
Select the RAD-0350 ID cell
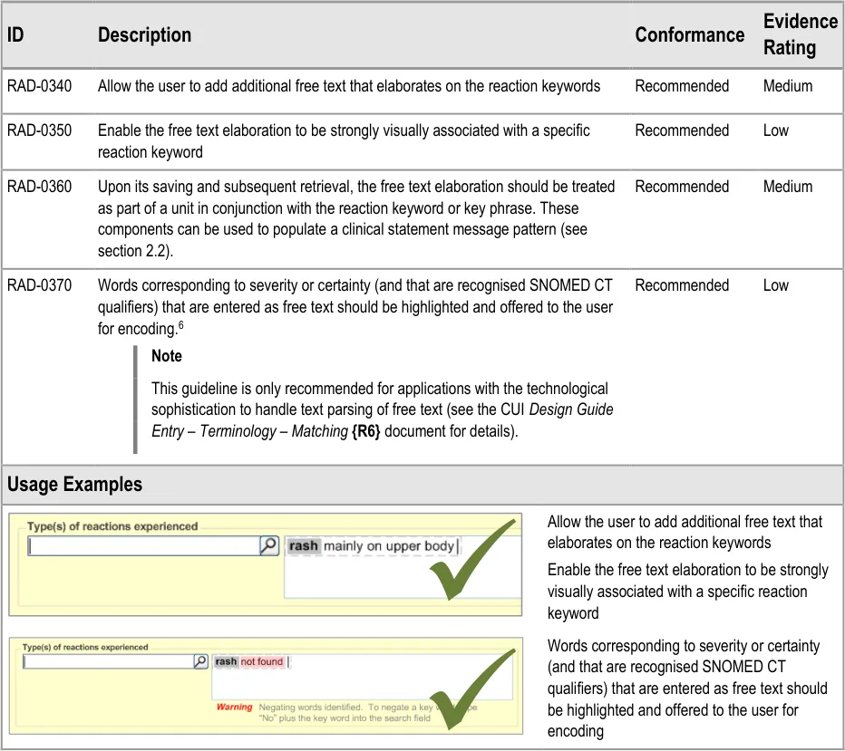click(x=39, y=130)
